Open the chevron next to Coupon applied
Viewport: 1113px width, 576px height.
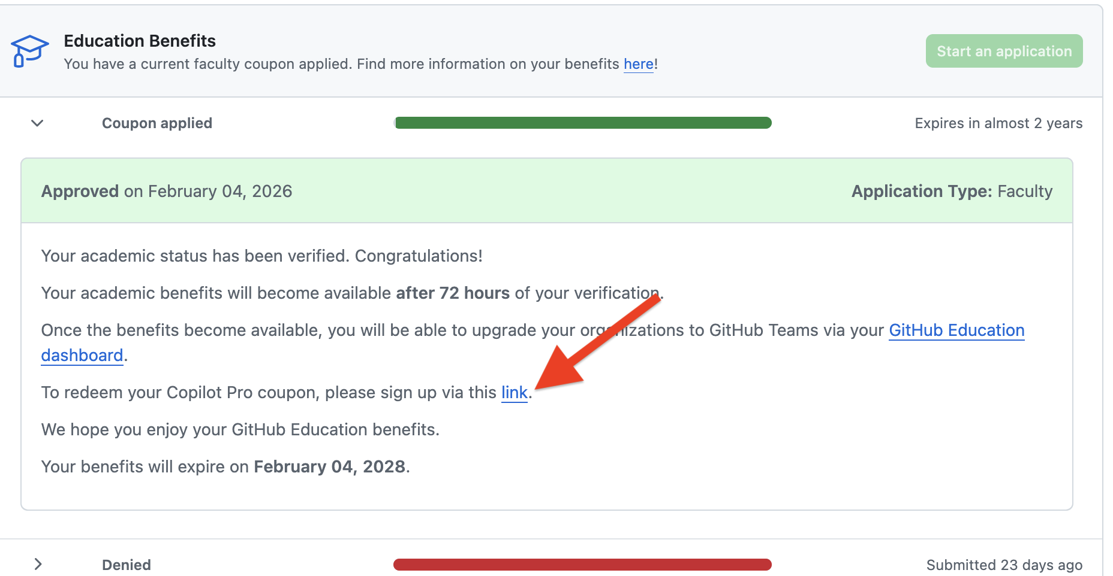click(x=37, y=123)
